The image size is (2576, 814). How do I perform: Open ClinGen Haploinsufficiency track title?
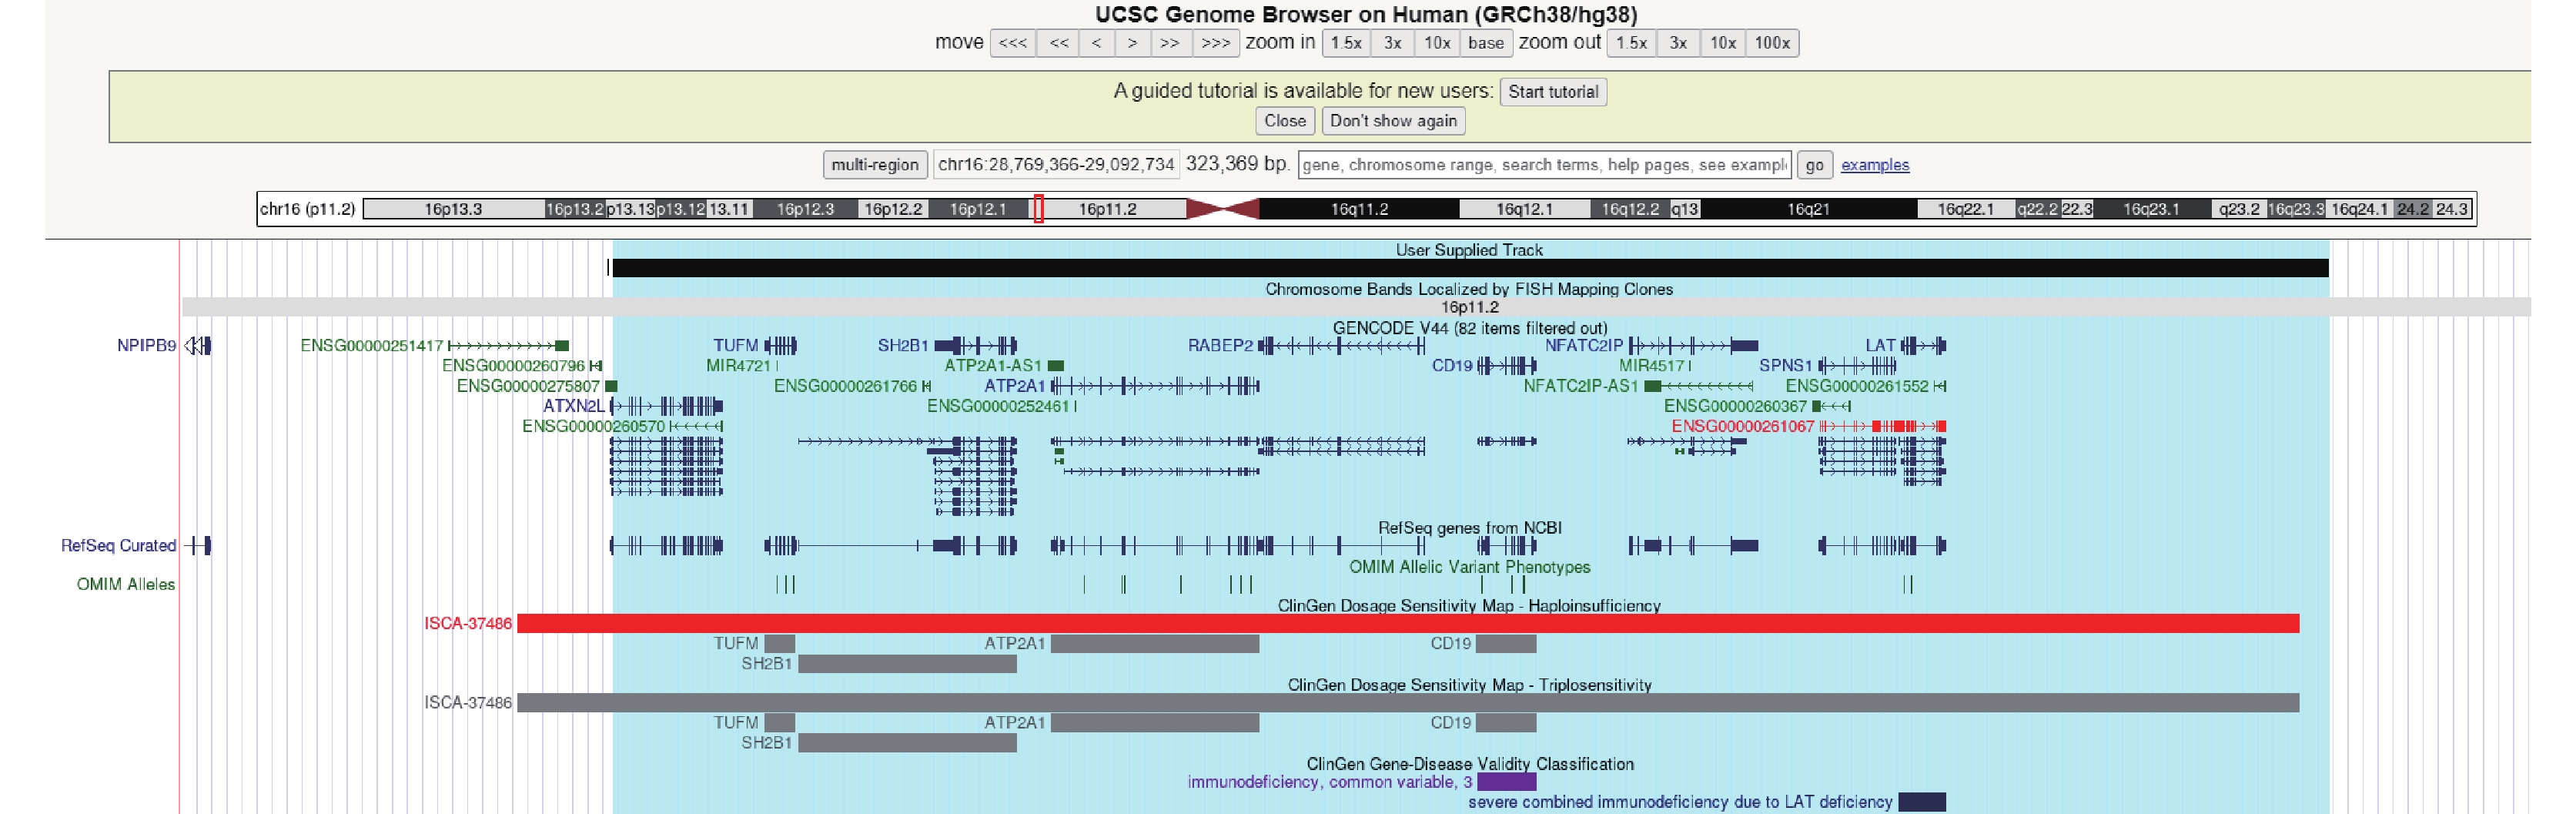(x=1469, y=606)
